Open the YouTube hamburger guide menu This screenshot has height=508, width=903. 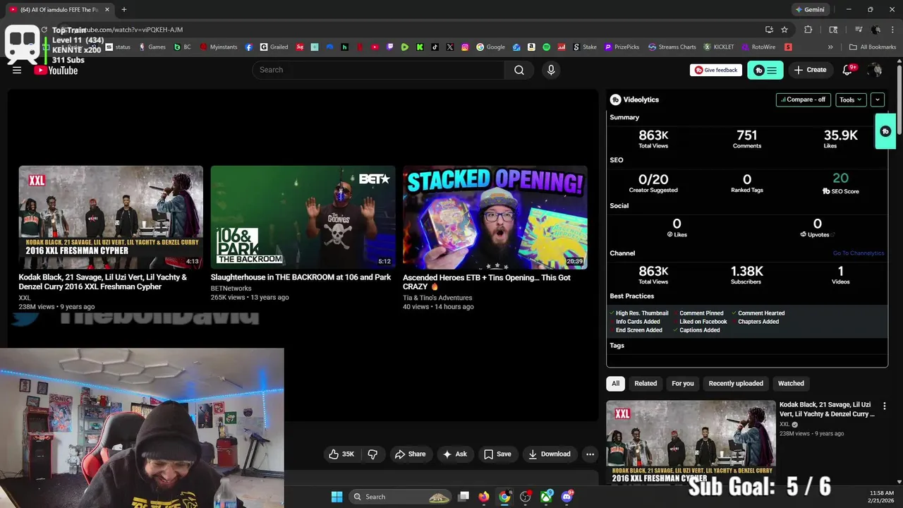(17, 70)
